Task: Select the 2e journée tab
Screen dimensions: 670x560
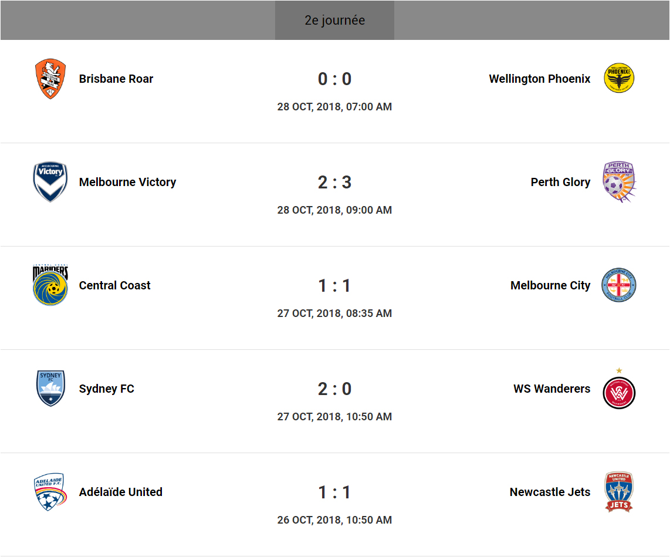Action: (x=334, y=21)
